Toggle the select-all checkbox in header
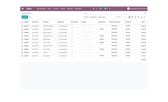 point(22,22)
